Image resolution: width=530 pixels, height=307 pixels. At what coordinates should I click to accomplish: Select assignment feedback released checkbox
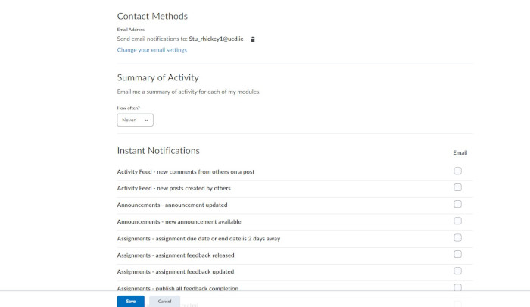pos(457,255)
